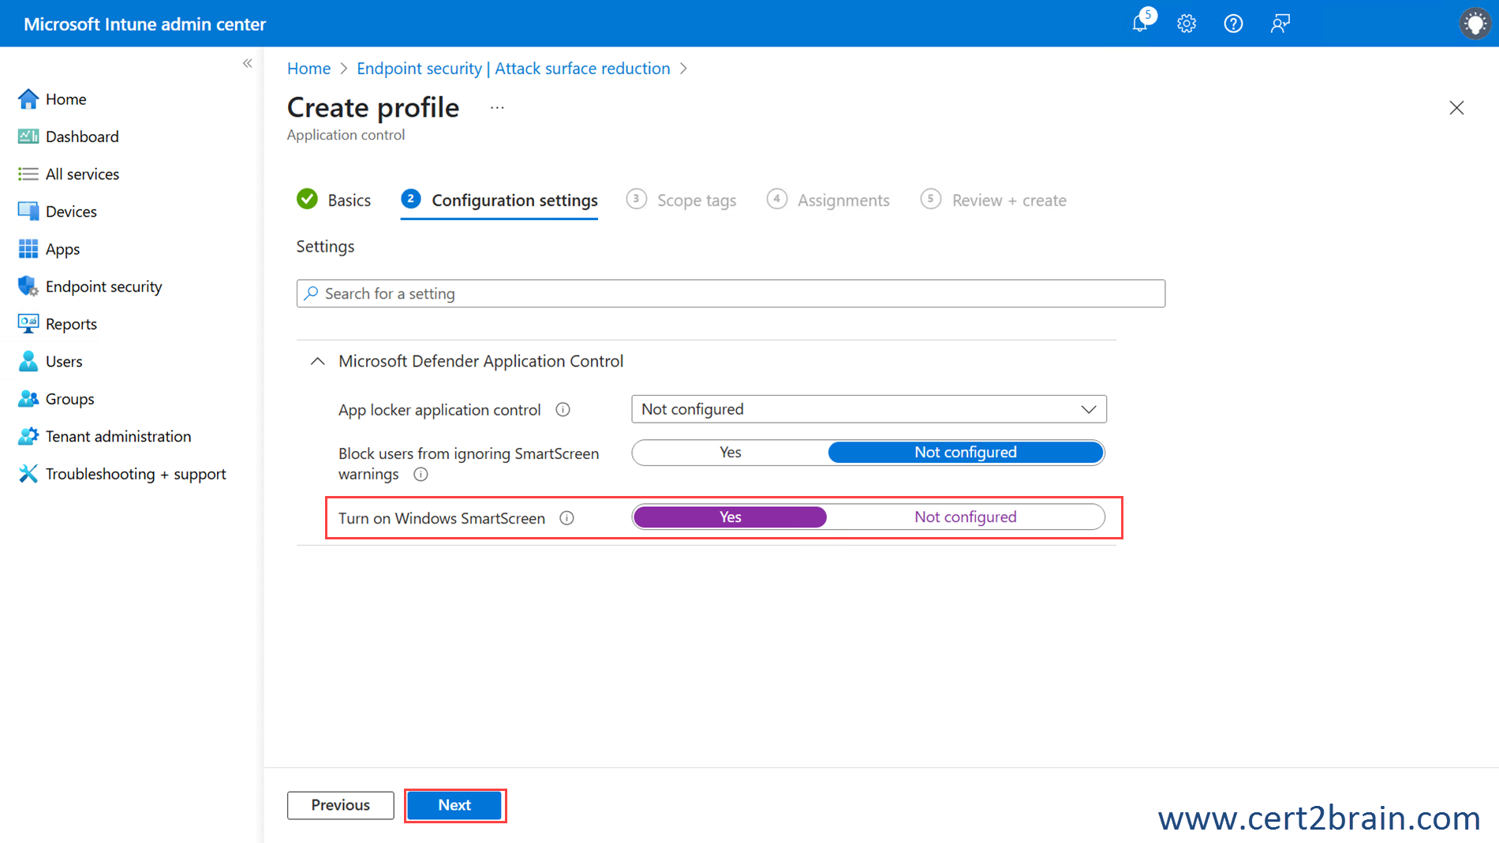The height and width of the screenshot is (843, 1499).
Task: Show info for Block users from ignoring SmartScreen
Action: pos(421,474)
